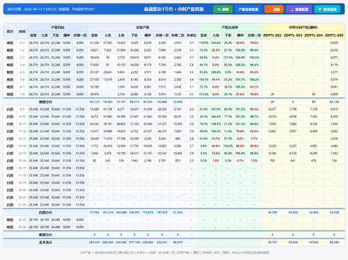
Task: Select the 全天合计 total row label
Action: pyautogui.click(x=45, y=243)
